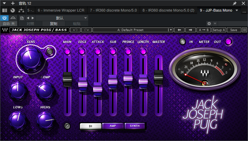Click the MAIN fader handle
Screen dimensions: 248x141
[x=67, y=79]
